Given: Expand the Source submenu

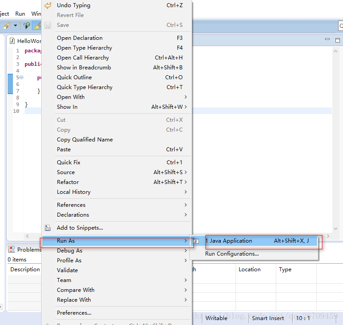Looking at the screenshot, I should 117,172.
